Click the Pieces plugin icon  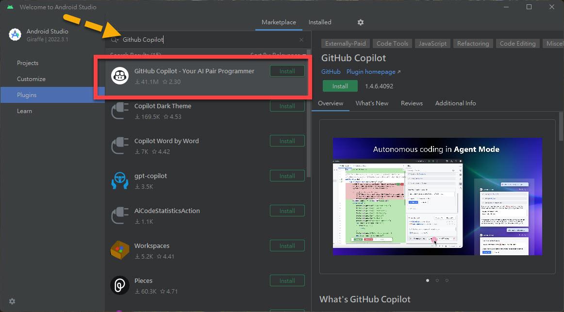click(119, 285)
